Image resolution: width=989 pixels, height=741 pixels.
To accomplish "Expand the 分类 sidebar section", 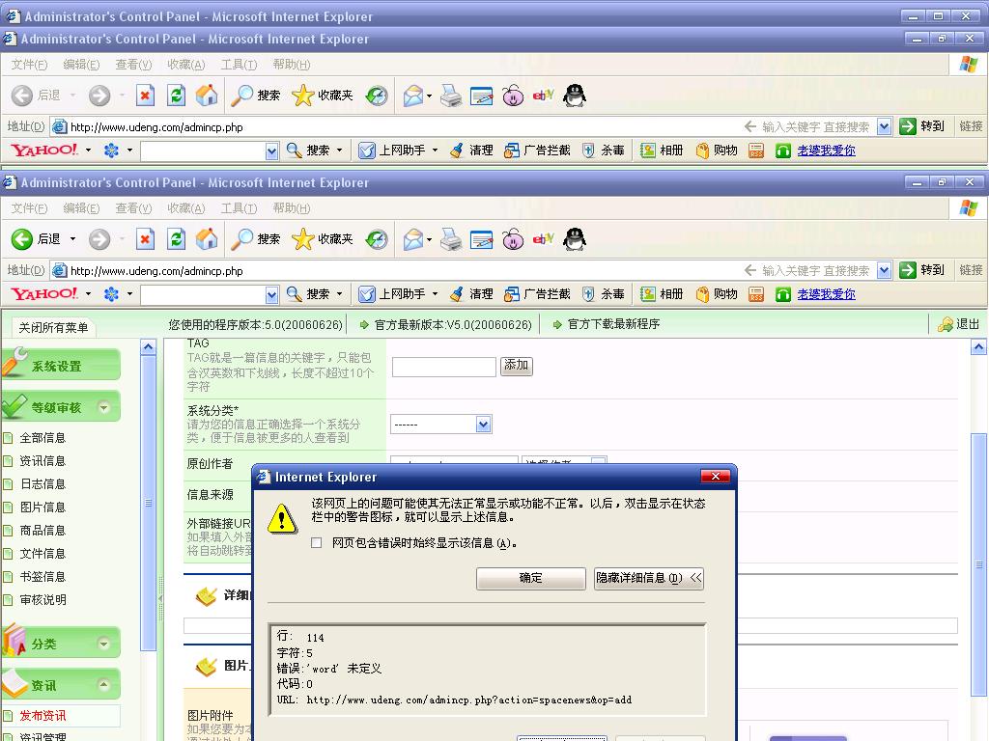I will click(x=104, y=644).
